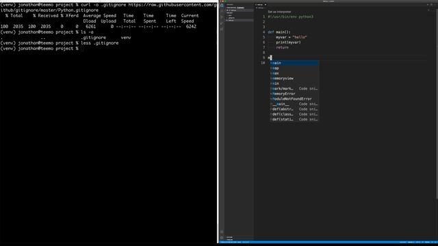
Task: Select the 'ModuleNotFoundError' suggestion
Action: [294, 98]
